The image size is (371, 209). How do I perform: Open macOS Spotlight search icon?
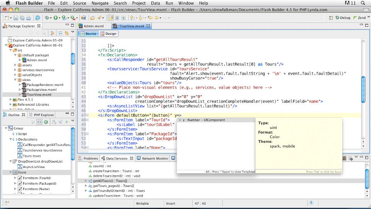coord(363,3)
